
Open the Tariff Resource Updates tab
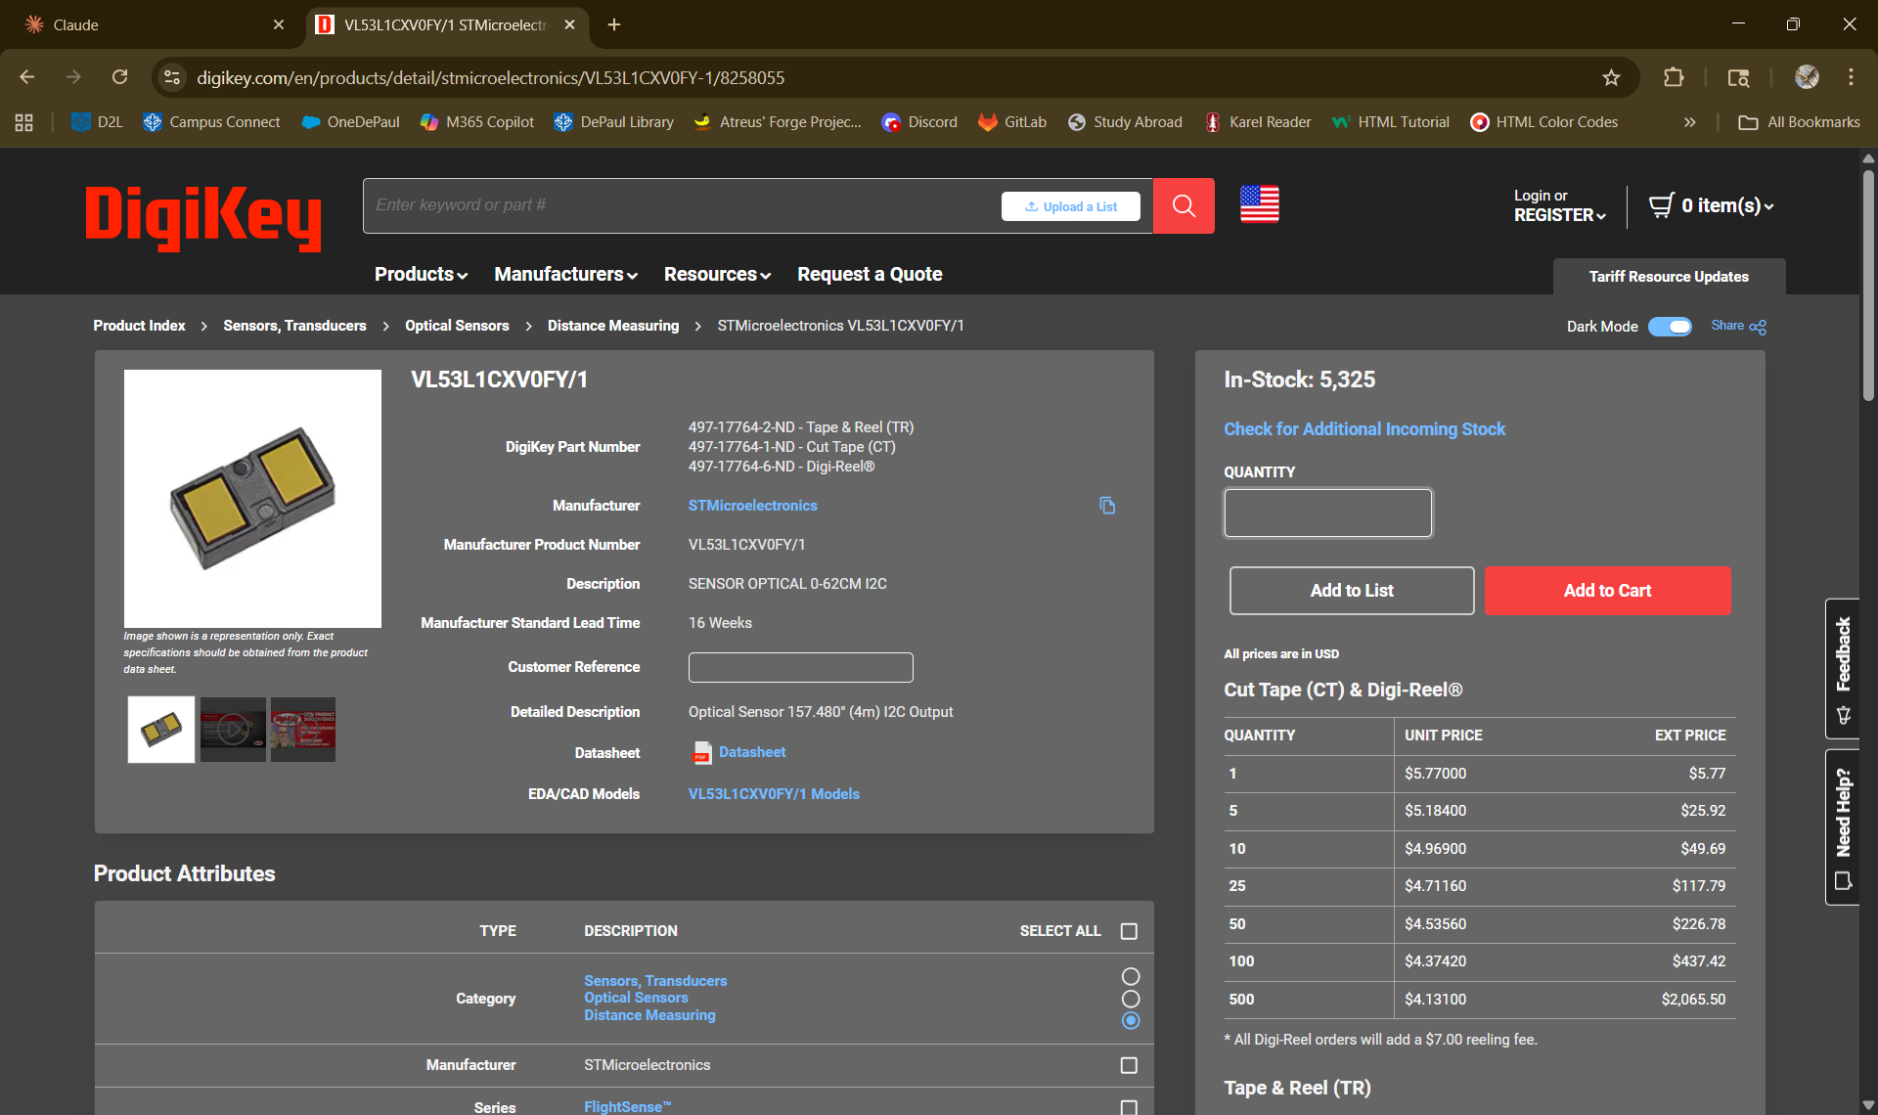(1668, 277)
